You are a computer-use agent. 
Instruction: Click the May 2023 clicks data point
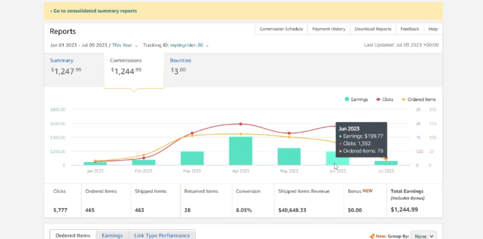pos(289,133)
